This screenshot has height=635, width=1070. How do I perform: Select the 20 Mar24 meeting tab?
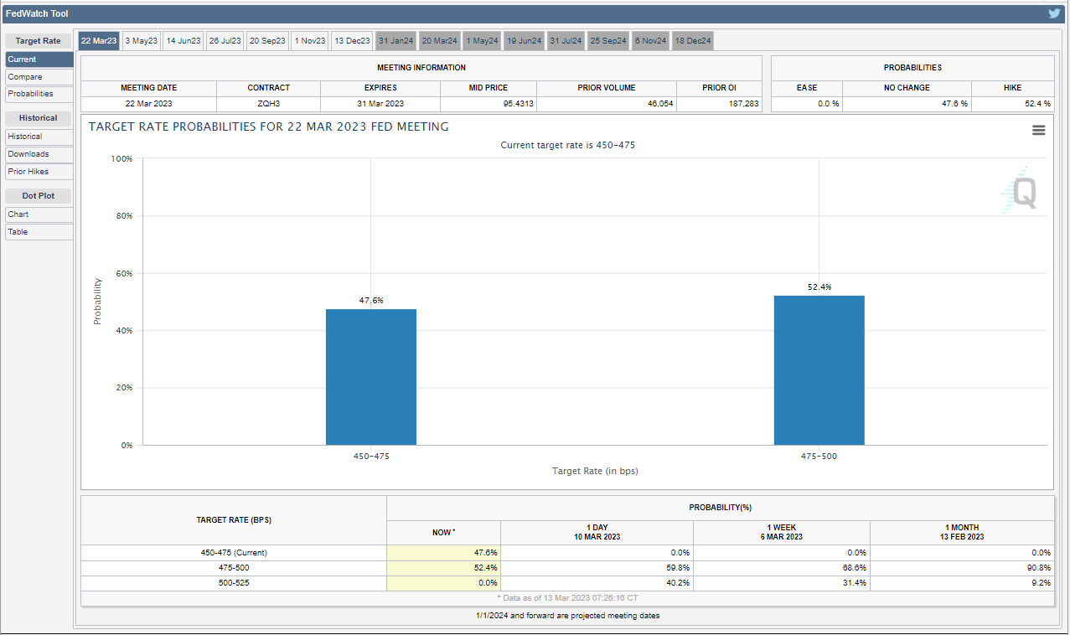pos(440,40)
